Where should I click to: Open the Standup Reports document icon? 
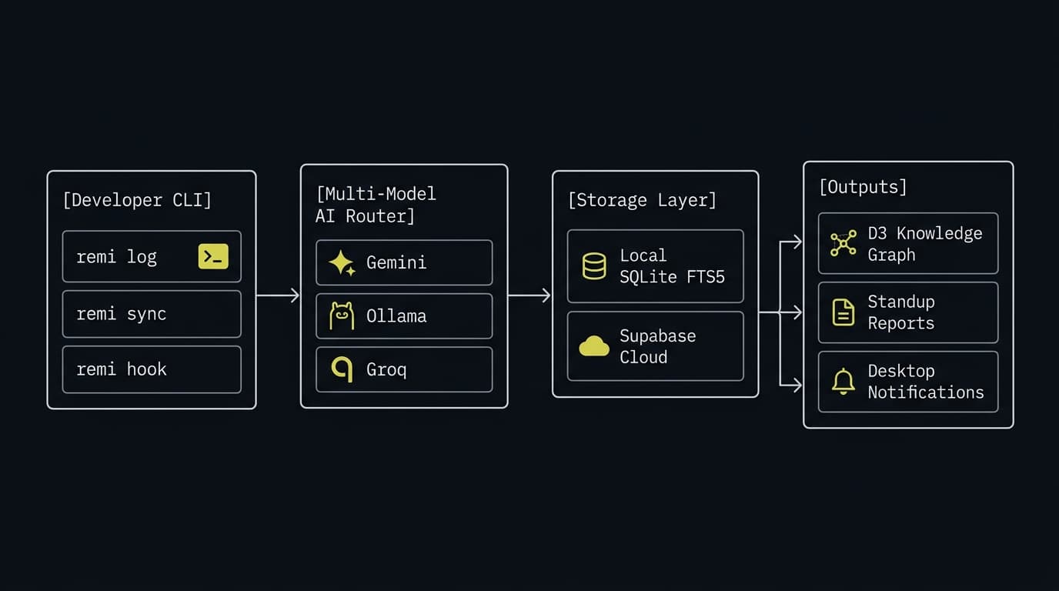click(844, 312)
